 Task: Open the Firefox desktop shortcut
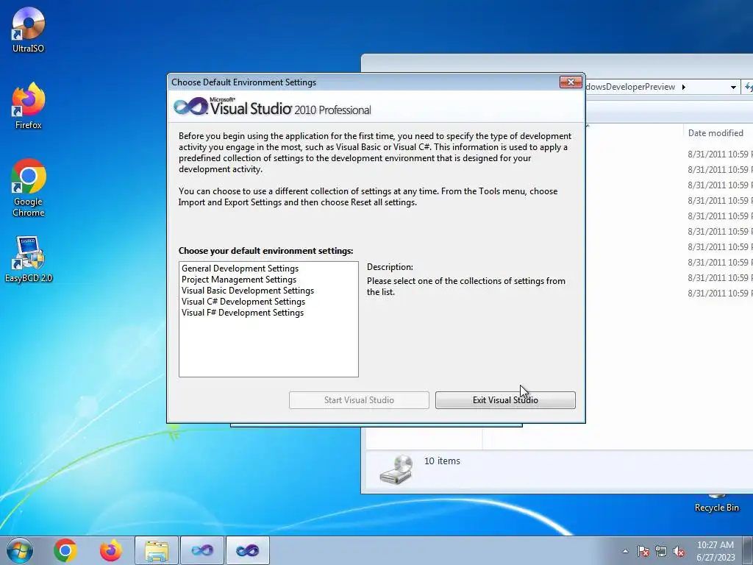click(29, 106)
